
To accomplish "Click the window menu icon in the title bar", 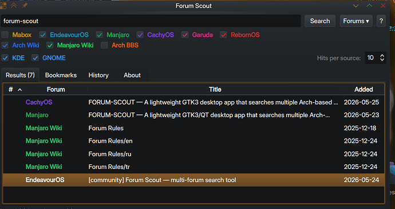I will click(3, 6).
